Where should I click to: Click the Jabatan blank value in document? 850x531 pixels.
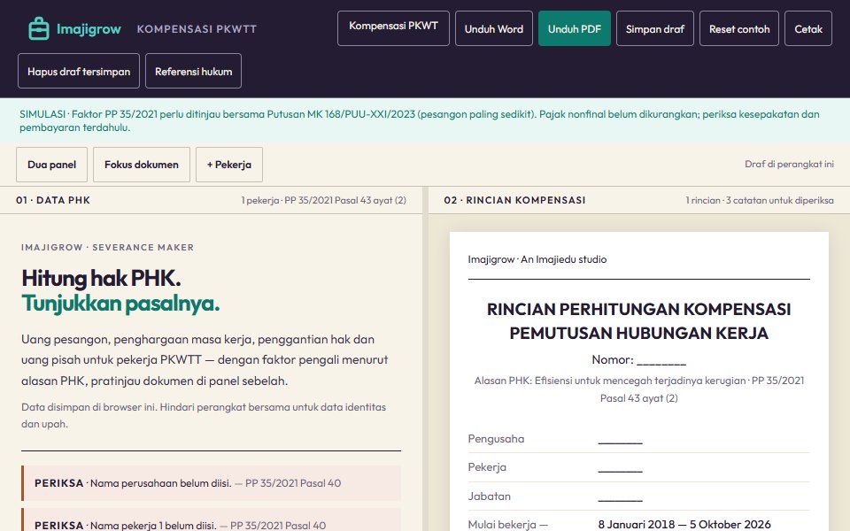click(x=620, y=496)
